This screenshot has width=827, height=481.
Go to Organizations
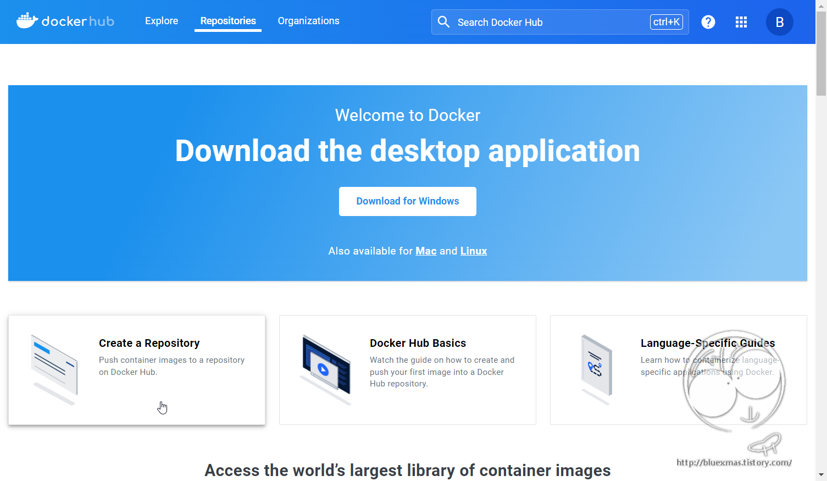[308, 21]
